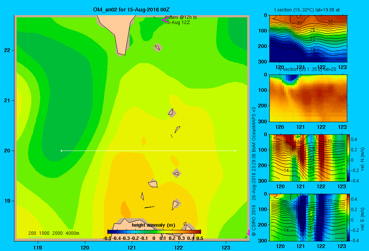Open the temperature section plot
The image size is (369, 251).
tap(308, 39)
